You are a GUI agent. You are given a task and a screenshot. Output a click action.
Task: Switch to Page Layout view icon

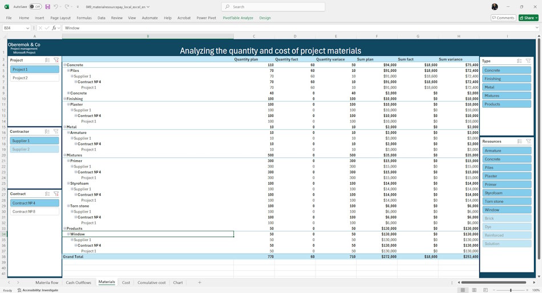click(x=474, y=290)
